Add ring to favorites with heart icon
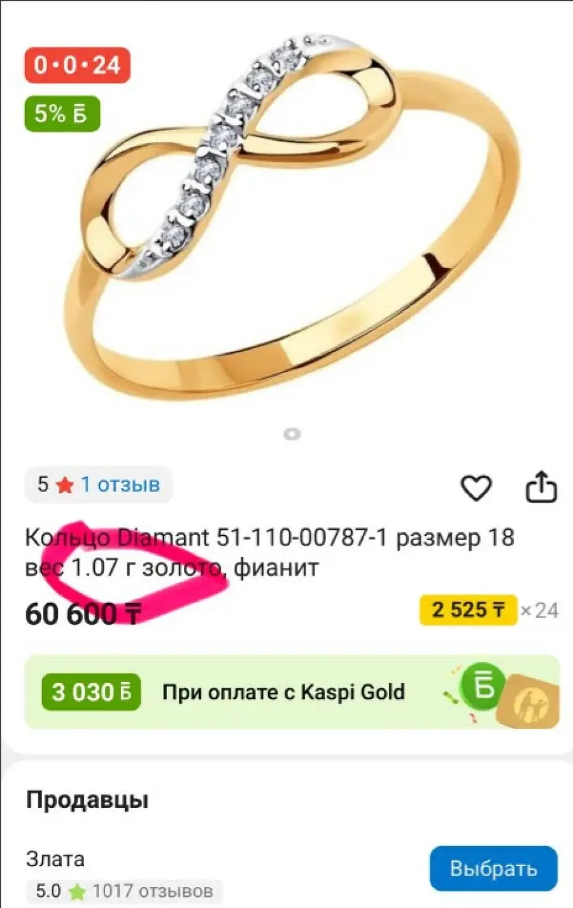573x908 pixels. pyautogui.click(x=476, y=488)
